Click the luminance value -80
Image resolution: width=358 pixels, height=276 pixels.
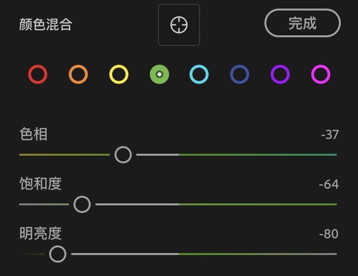pos(329,234)
